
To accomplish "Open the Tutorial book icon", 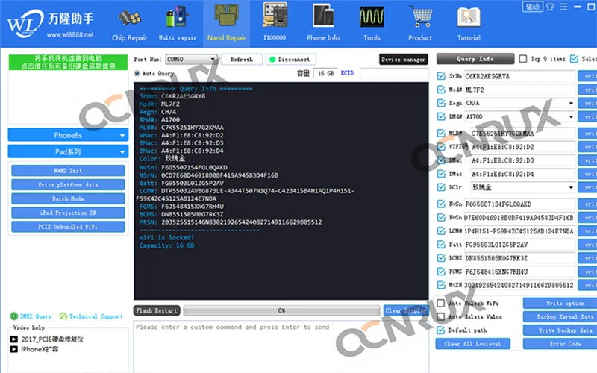I will pyautogui.click(x=469, y=23).
